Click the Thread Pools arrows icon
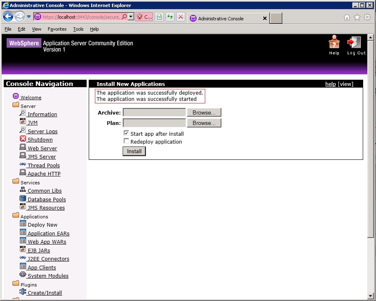376x301 pixels. (x=23, y=164)
